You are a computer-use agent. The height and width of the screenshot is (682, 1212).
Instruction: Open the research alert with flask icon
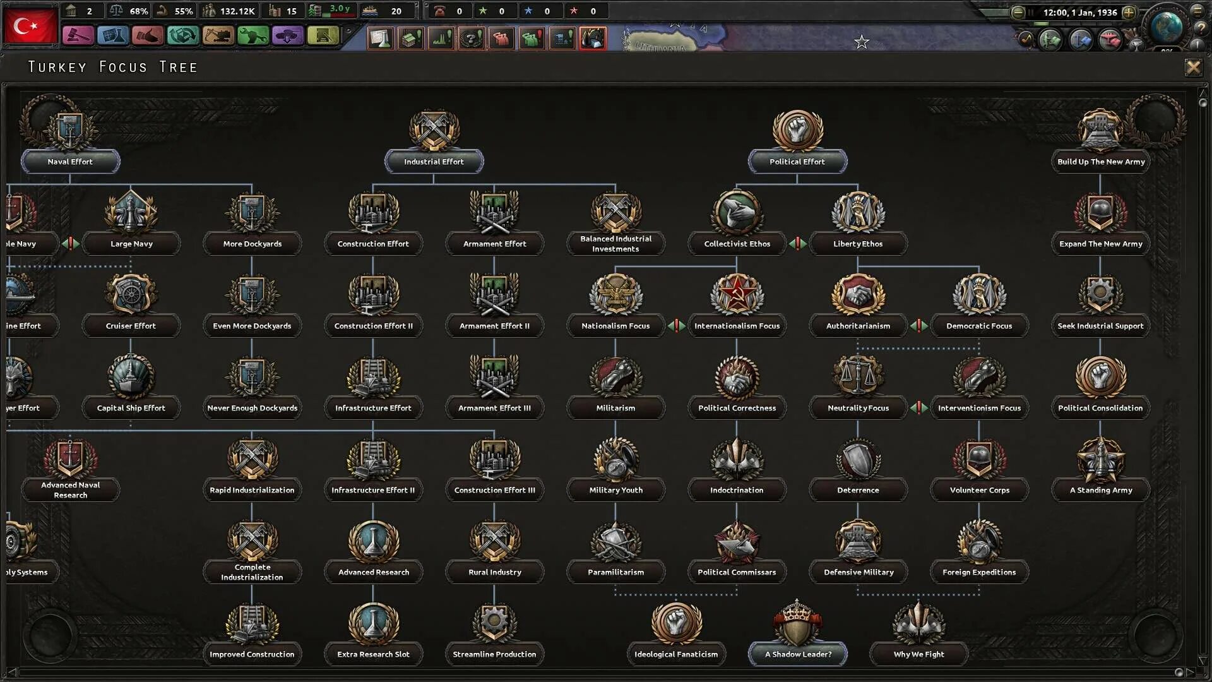pyautogui.click(x=380, y=39)
